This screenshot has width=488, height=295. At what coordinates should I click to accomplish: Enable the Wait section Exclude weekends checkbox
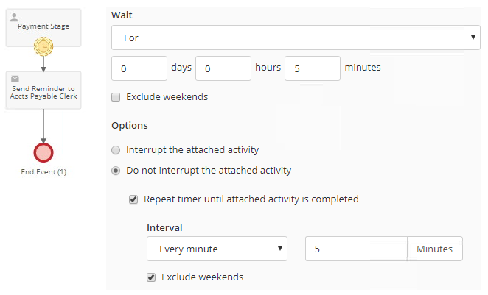pos(115,97)
